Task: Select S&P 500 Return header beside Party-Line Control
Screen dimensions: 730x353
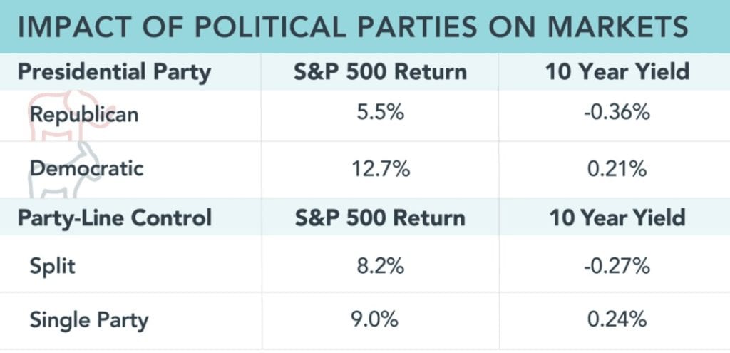Action: tap(381, 217)
